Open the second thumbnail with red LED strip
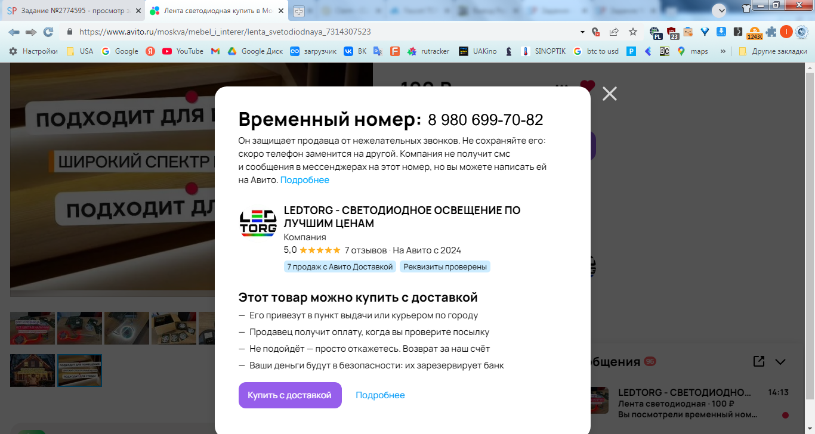This screenshot has width=815, height=434. (79, 328)
